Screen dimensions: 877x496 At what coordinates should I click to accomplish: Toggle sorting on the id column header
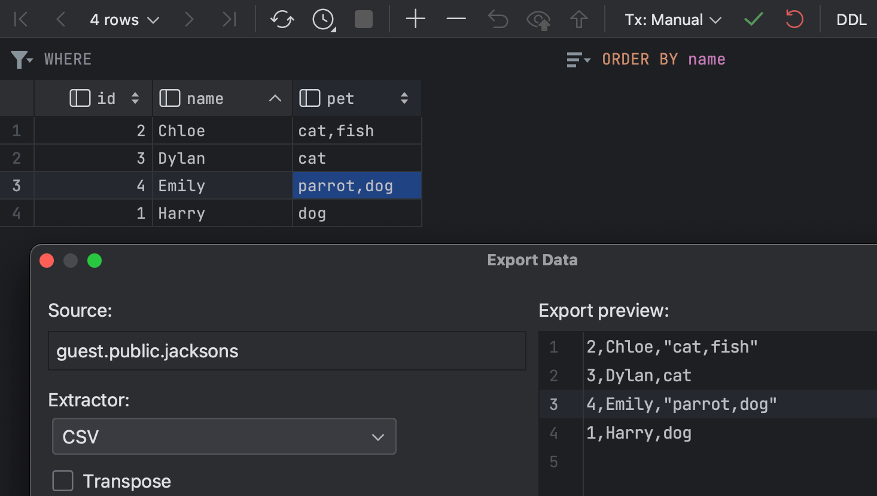136,98
